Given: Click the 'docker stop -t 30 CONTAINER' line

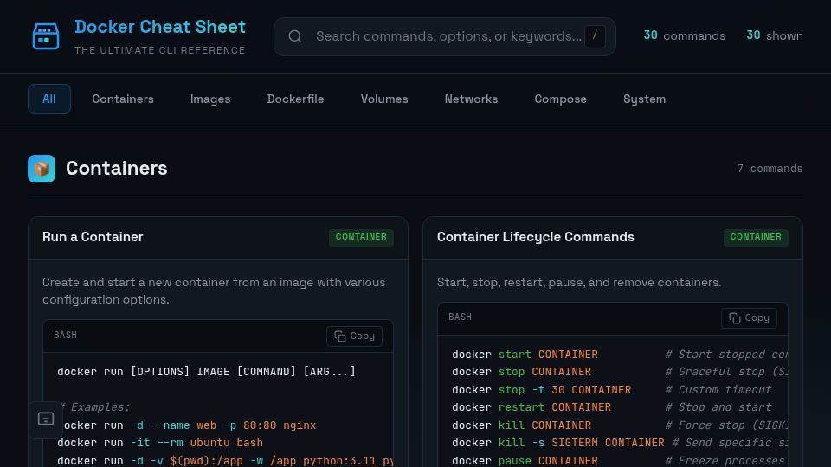Looking at the screenshot, I should (542, 390).
